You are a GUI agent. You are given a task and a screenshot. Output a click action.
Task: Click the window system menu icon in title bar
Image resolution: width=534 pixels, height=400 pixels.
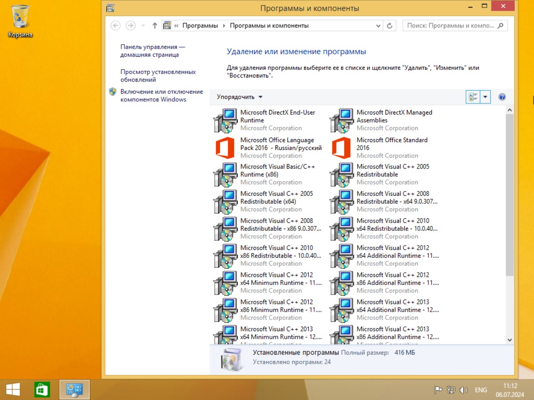pyautogui.click(x=110, y=8)
